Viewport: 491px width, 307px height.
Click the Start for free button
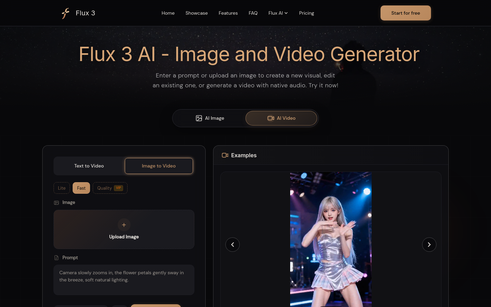(406, 13)
